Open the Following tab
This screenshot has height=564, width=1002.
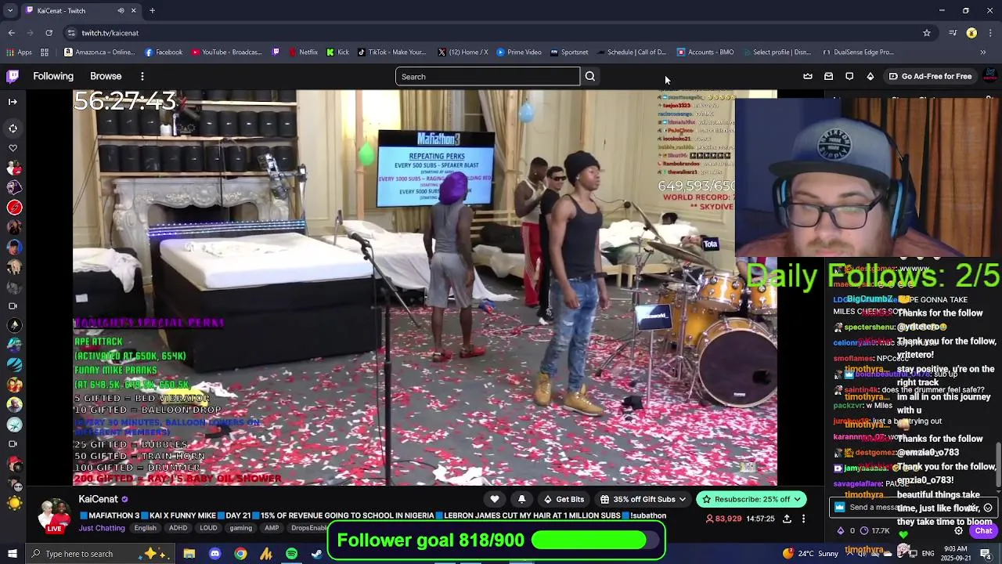(53, 76)
